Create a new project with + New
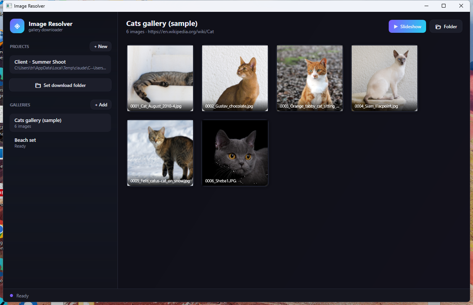This screenshot has height=305, width=473. [x=101, y=47]
